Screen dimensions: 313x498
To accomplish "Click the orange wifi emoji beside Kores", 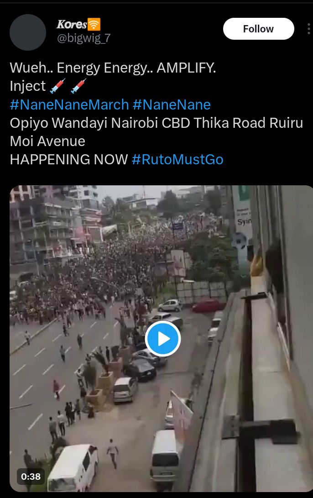I will (94, 24).
